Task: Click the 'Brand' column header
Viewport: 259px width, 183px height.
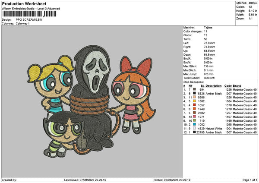Action: pos(237,86)
